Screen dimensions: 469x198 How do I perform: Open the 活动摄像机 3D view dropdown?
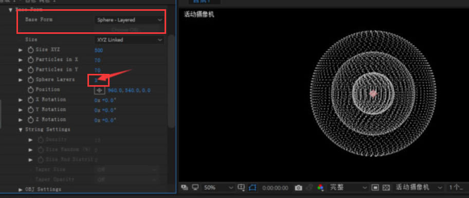click(x=419, y=188)
